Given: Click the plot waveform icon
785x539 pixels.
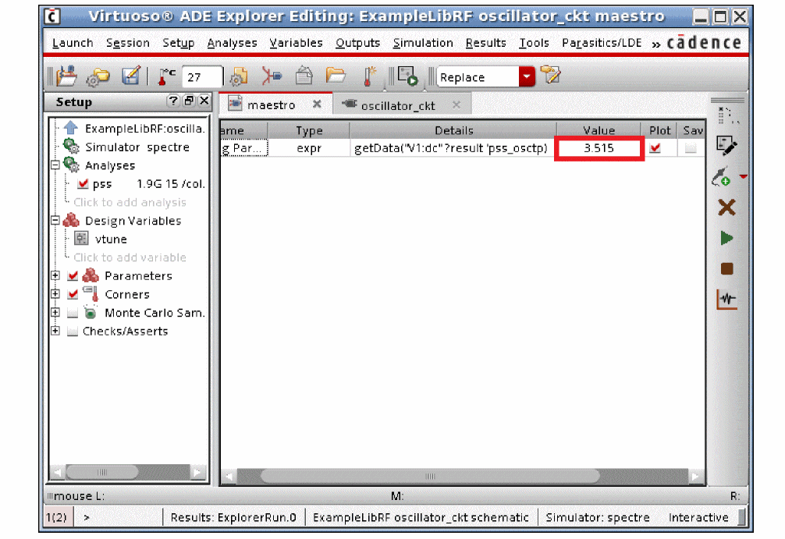Looking at the screenshot, I should 727,300.
